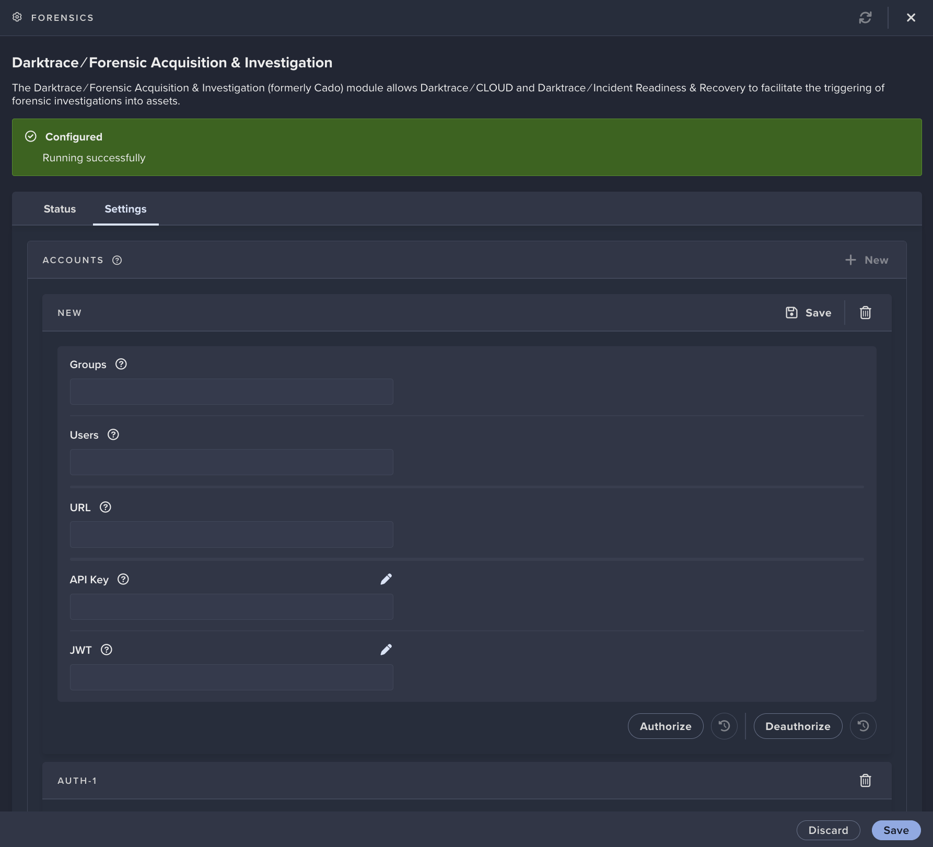Open Accounts section help icon
Screen dimensions: 933x847
point(117,260)
